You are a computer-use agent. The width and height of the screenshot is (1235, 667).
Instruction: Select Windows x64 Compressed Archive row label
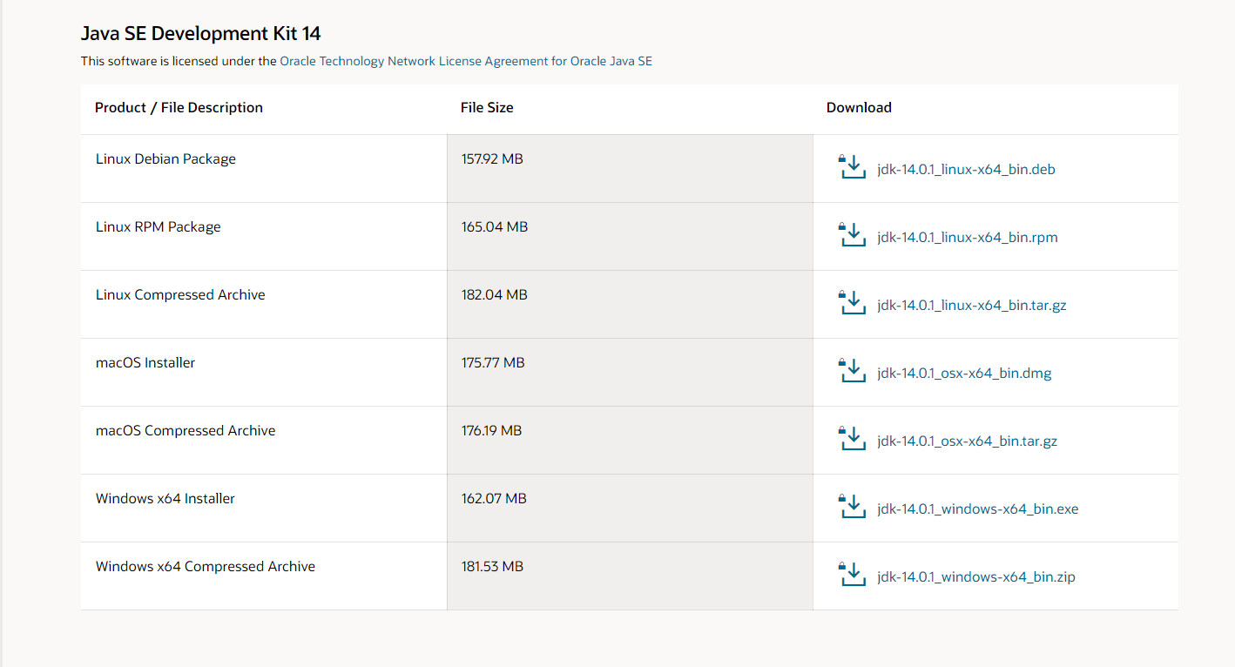pyautogui.click(x=206, y=567)
